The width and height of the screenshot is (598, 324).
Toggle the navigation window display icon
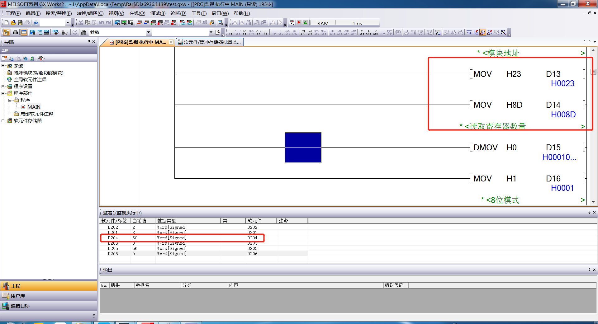6,32
